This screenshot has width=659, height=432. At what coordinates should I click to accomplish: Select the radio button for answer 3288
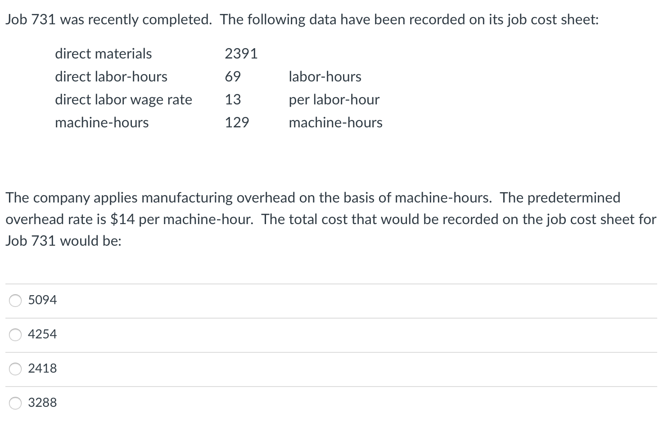tap(15, 403)
